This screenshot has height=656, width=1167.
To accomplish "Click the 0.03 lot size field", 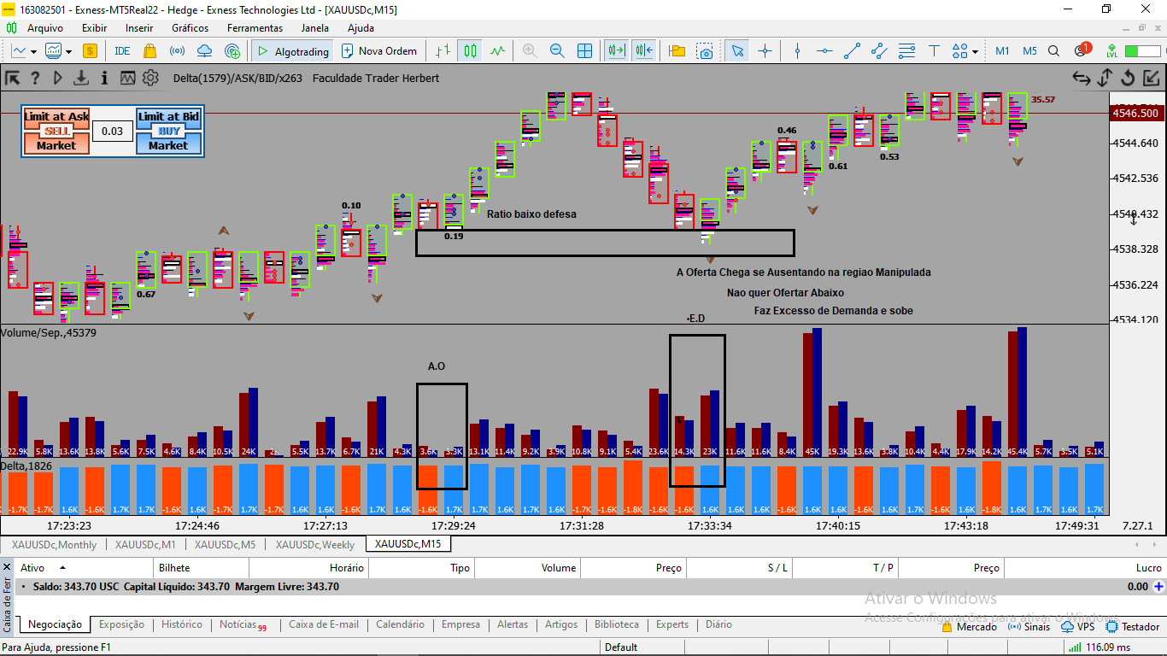I will [x=113, y=132].
